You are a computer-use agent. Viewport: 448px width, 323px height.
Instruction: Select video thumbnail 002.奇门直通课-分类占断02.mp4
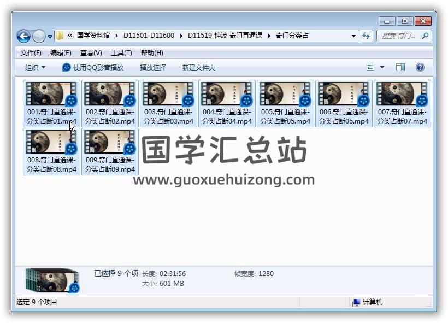coord(110,94)
